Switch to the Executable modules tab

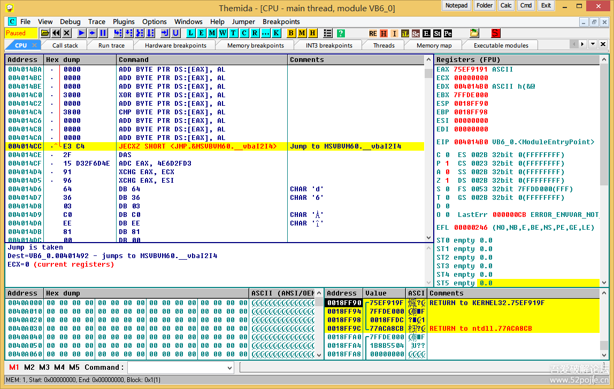tap(501, 45)
